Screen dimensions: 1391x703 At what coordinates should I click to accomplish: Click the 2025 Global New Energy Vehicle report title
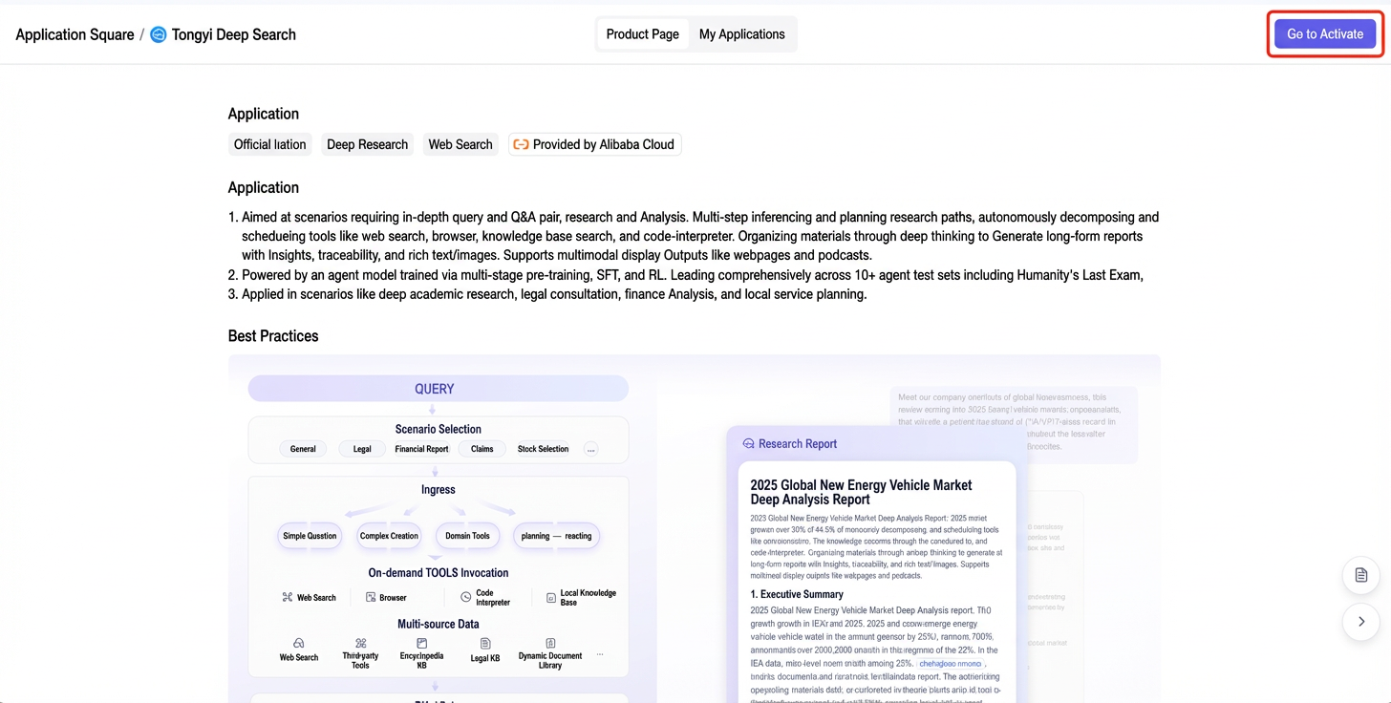pyautogui.click(x=861, y=492)
